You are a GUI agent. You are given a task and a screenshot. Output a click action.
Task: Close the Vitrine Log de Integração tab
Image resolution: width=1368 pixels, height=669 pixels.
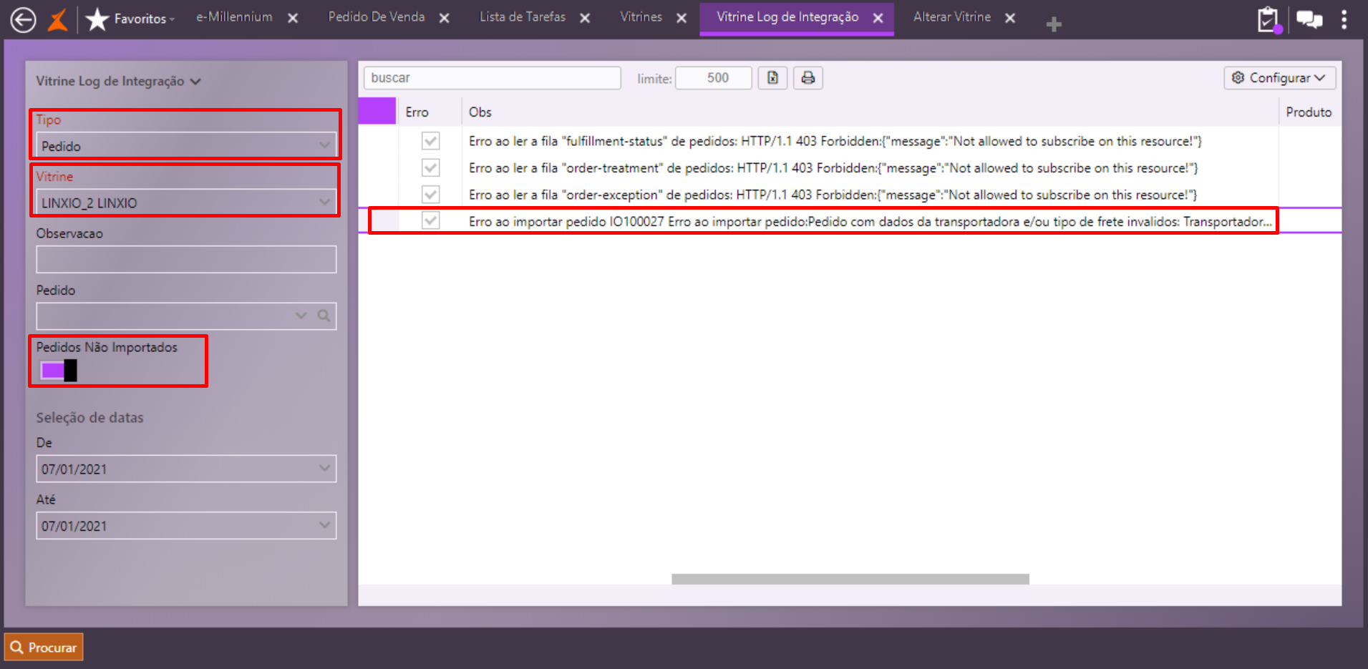tap(878, 18)
